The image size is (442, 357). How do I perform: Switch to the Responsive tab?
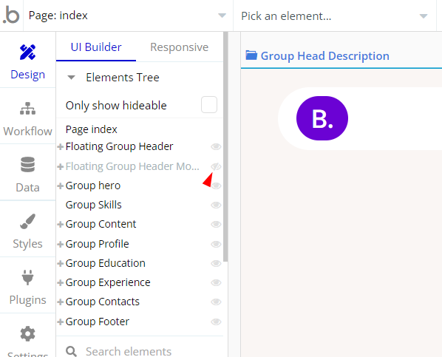[x=180, y=47]
